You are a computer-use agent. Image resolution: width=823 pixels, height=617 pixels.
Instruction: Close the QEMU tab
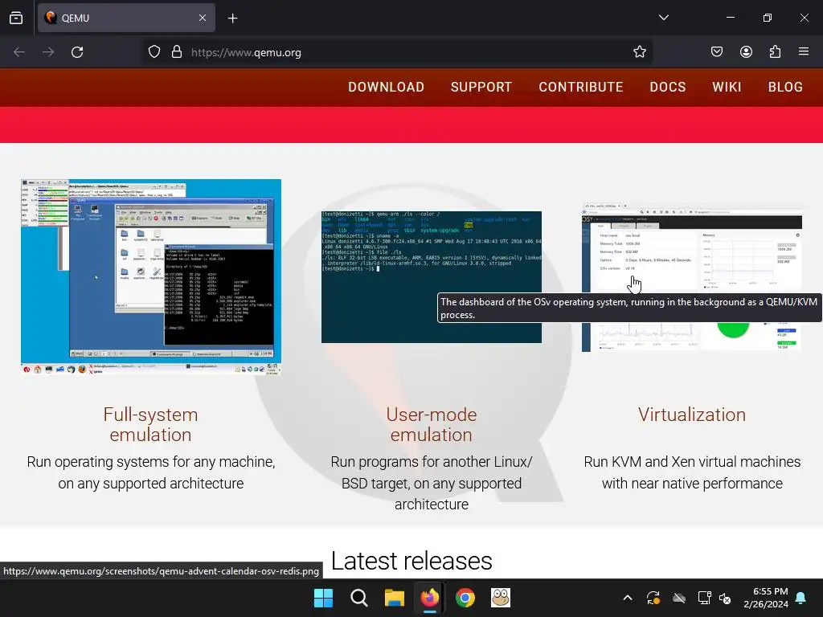(x=203, y=18)
